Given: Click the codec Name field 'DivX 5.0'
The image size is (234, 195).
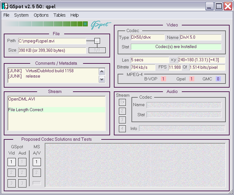Looking at the screenshot, I should (x=200, y=37).
